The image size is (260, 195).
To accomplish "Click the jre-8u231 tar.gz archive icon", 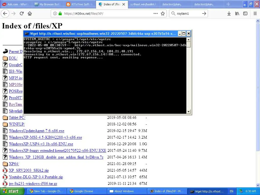I will [5, 184].
